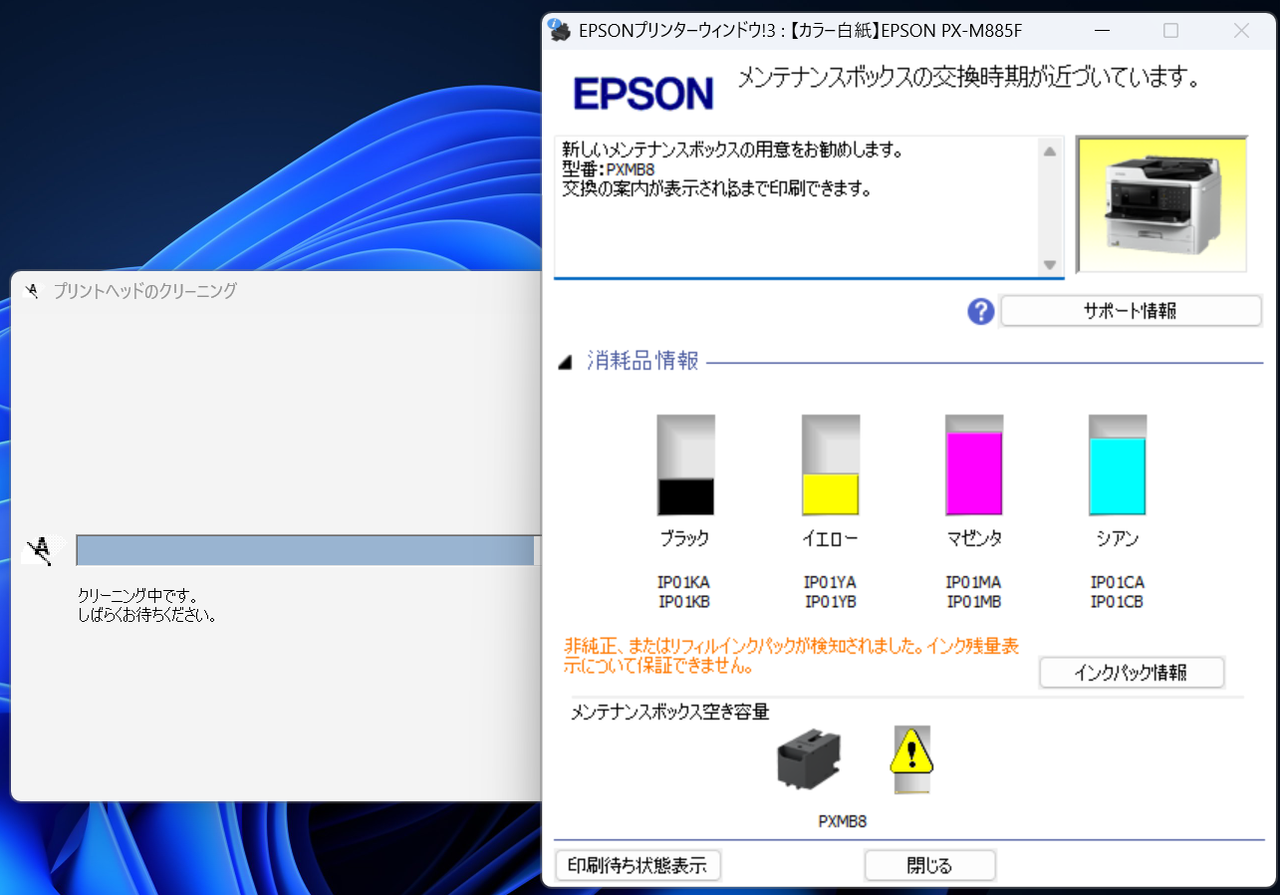Click the EPSON logo
The width and height of the screenshot is (1280, 895).
click(x=643, y=93)
